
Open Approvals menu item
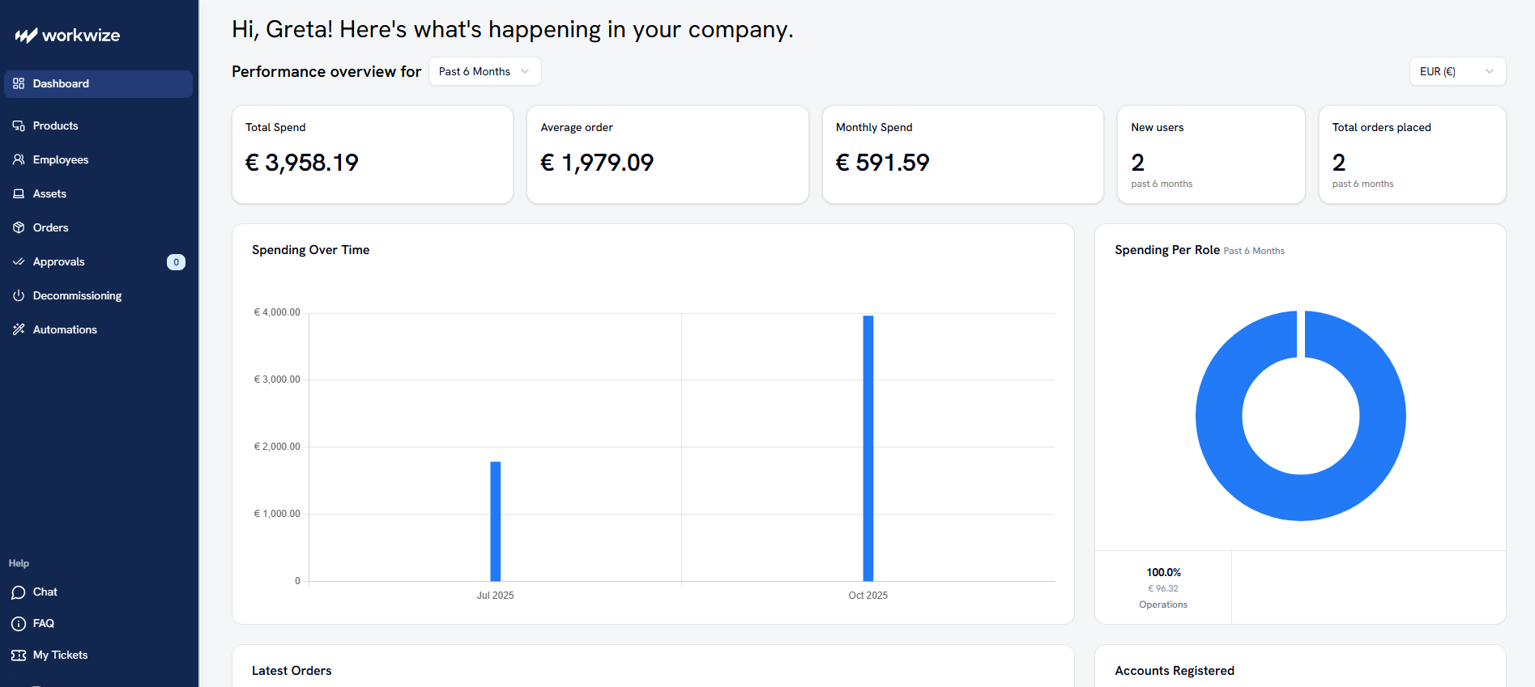click(x=98, y=261)
